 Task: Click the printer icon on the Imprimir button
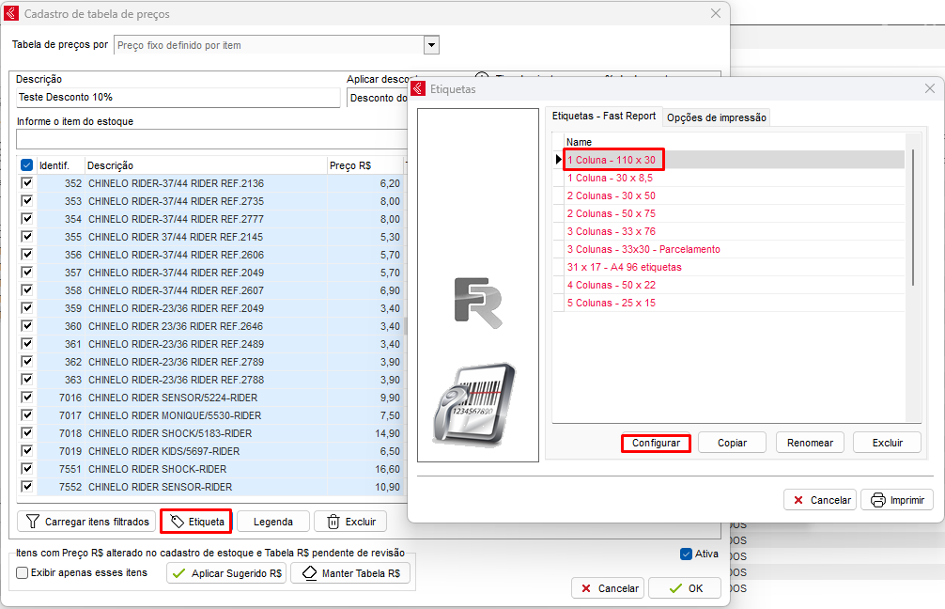pos(877,500)
